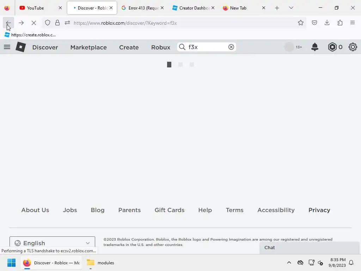Screen dimensions: 361x271
Task: Open the Parents footer link
Action: [129, 210]
